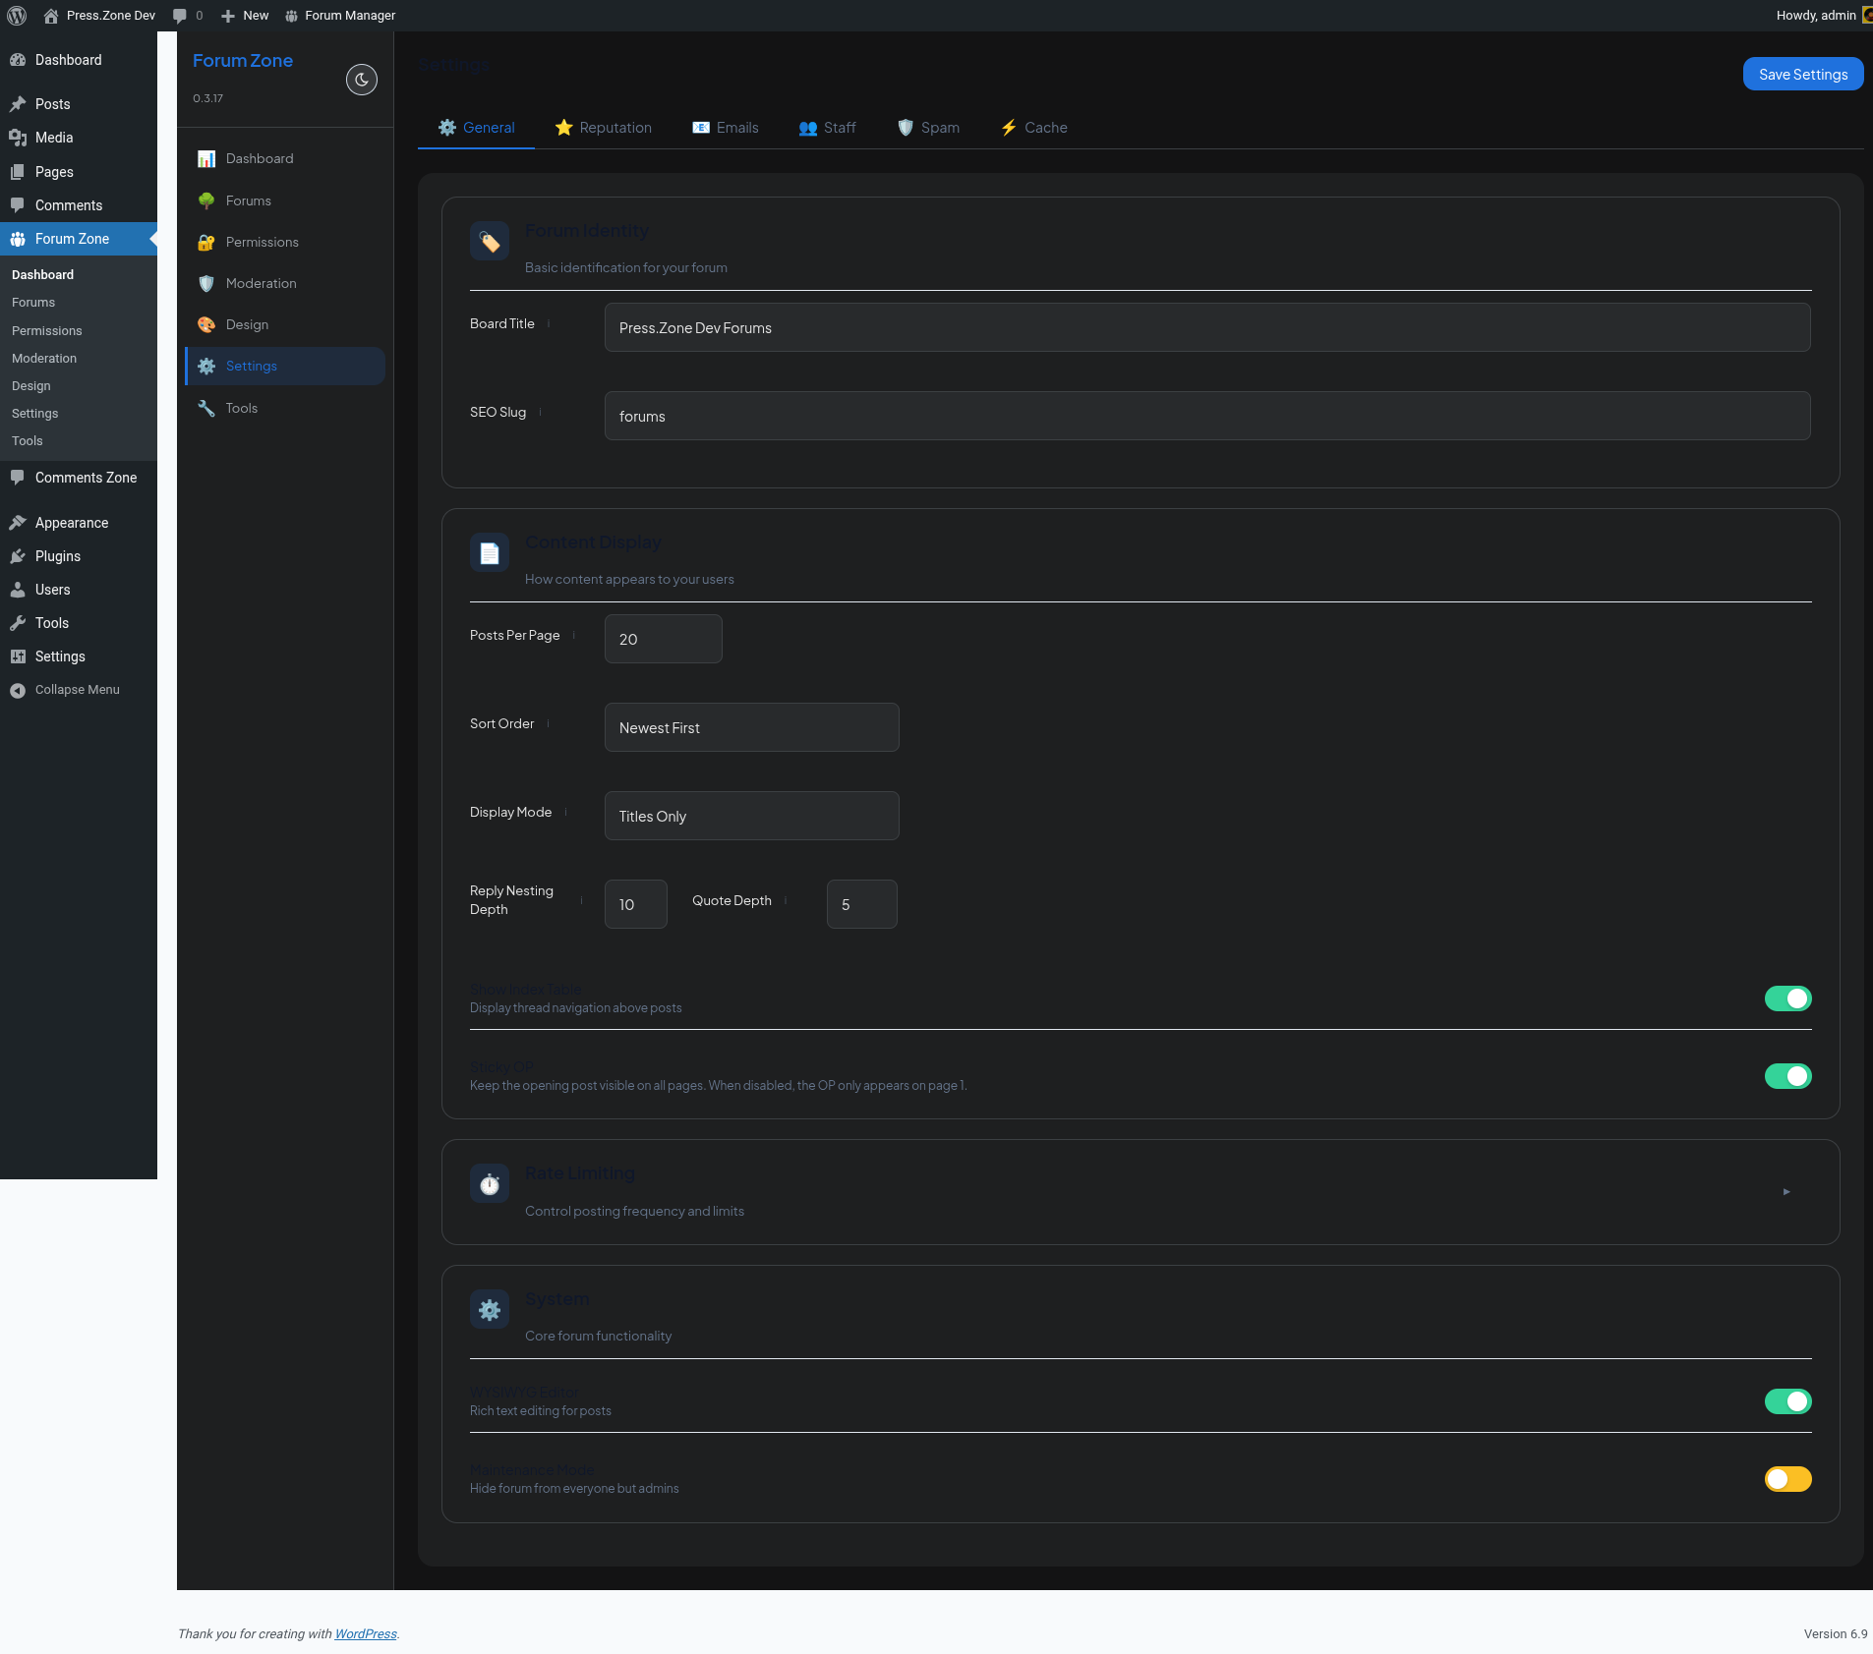The image size is (1873, 1654).
Task: Click Moderation in WordPress submenu
Action: (x=44, y=359)
